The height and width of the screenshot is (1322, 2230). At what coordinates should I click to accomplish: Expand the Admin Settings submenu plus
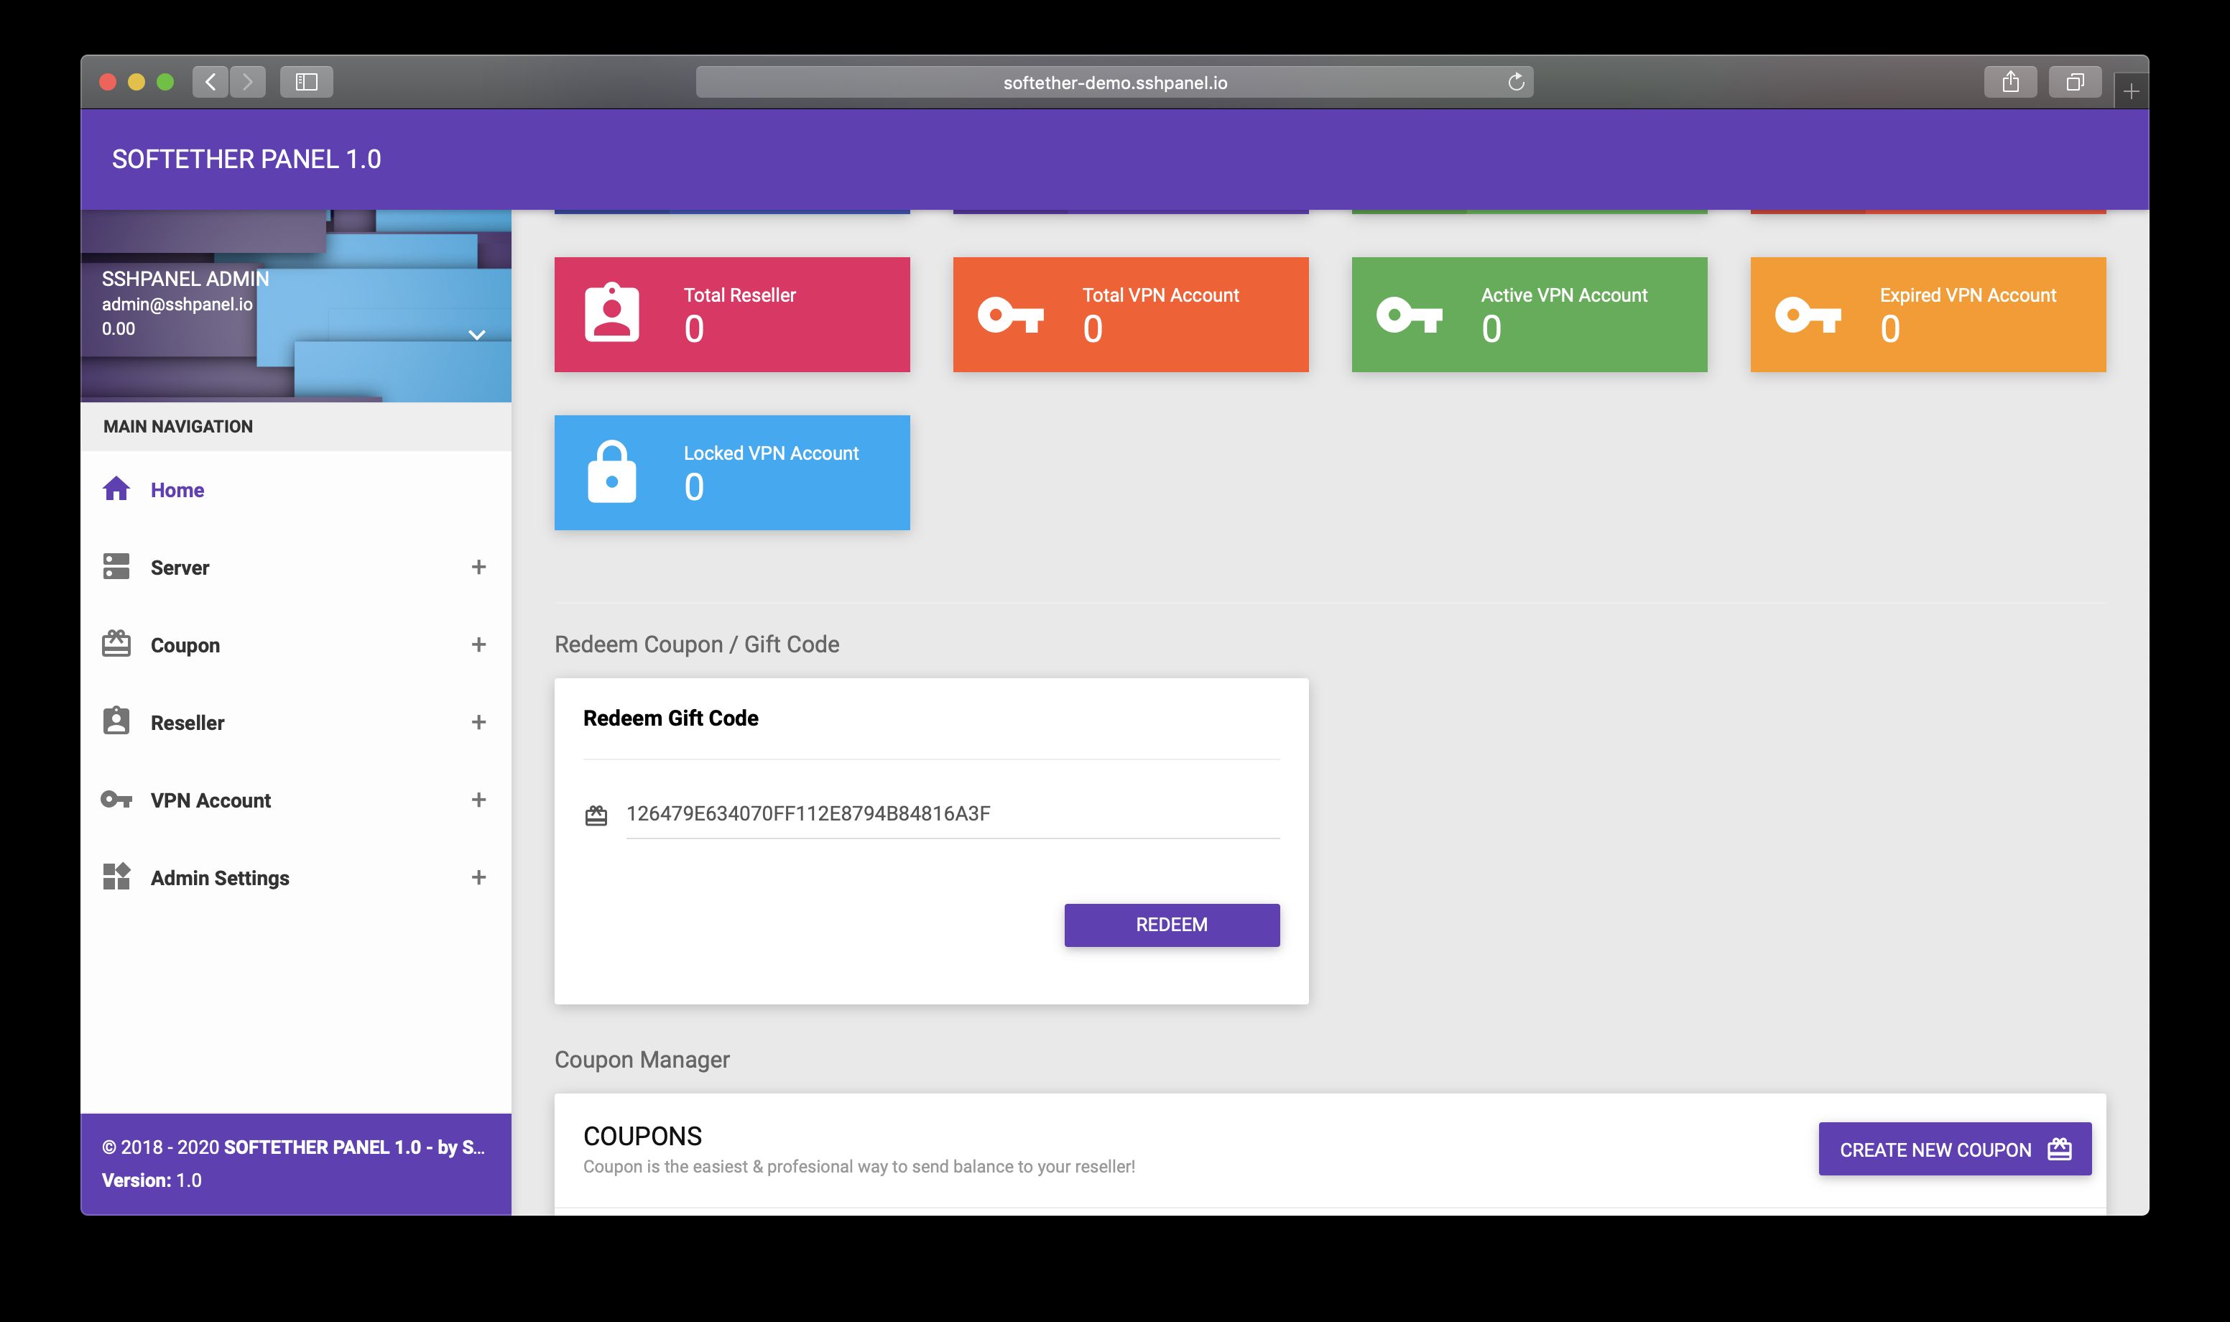pos(478,877)
